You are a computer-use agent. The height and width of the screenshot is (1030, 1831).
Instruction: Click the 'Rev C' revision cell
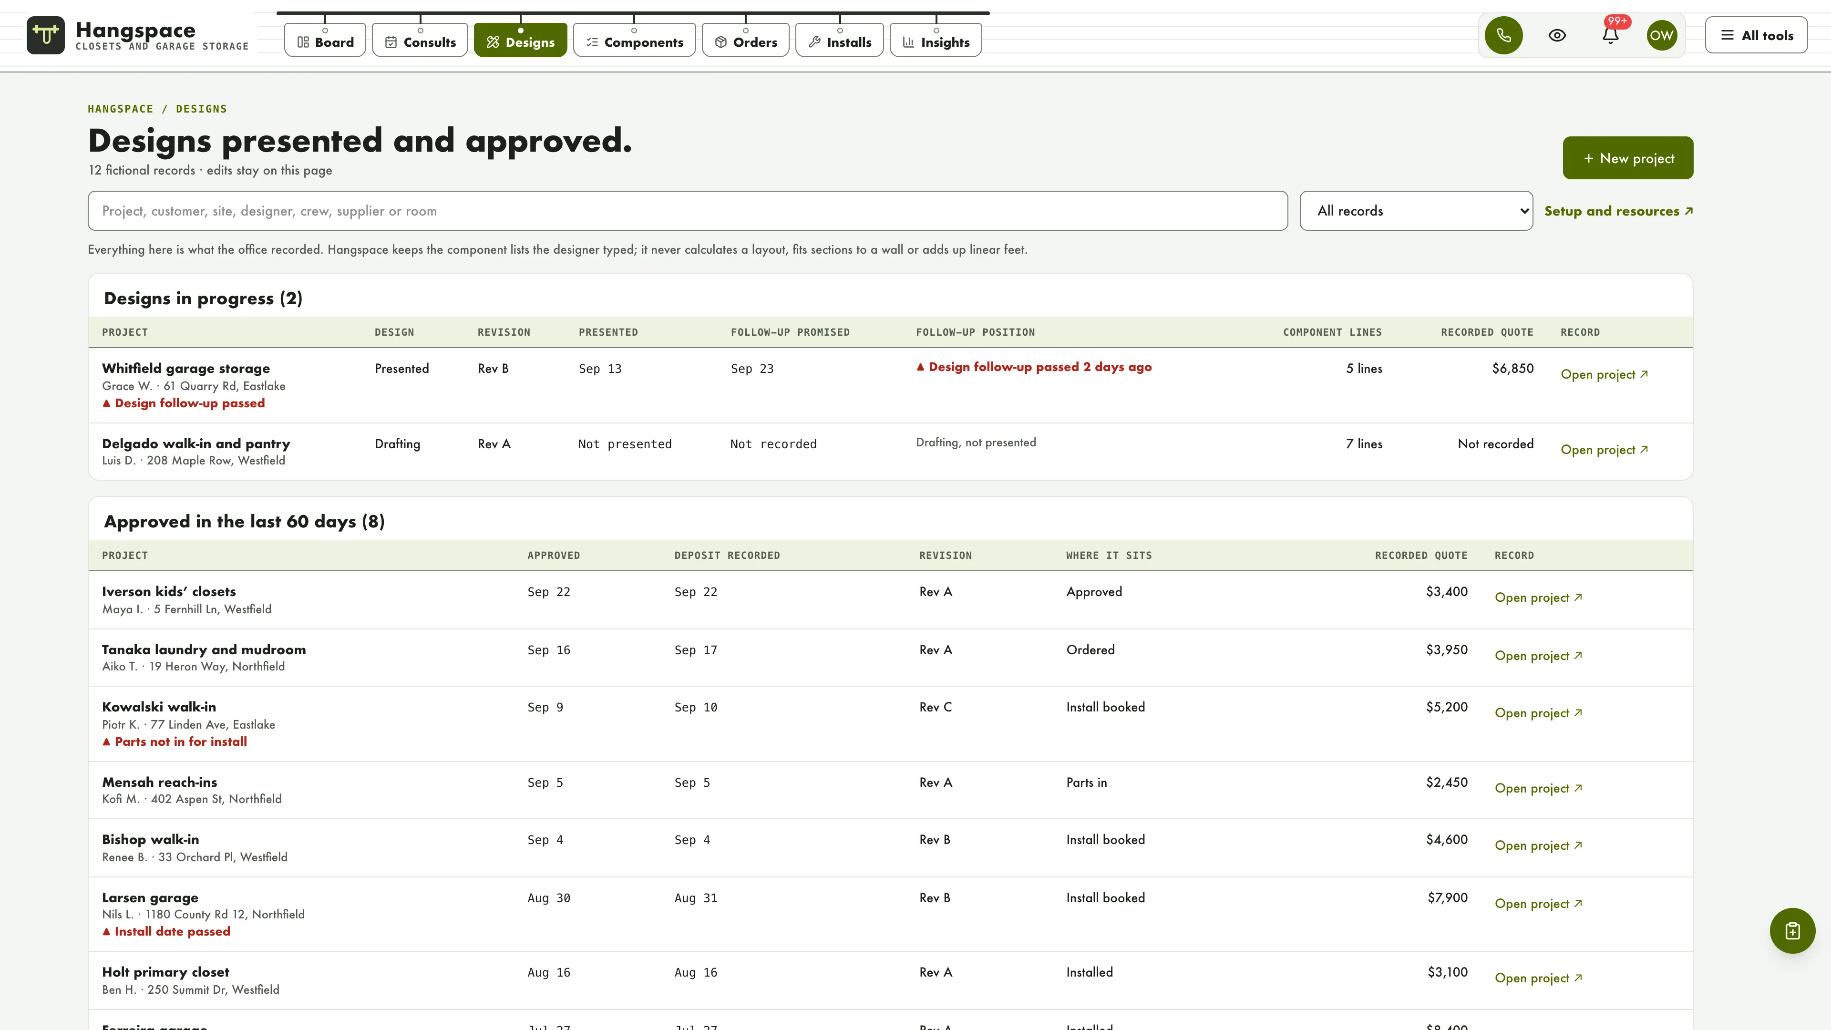pyautogui.click(x=936, y=707)
